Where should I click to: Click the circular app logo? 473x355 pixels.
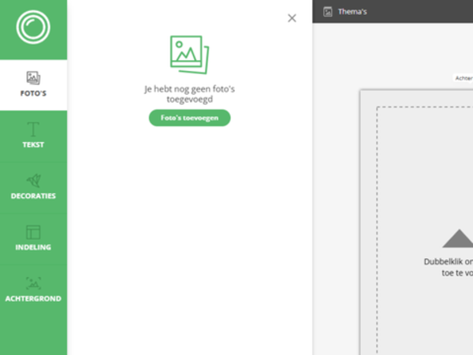[x=33, y=28]
